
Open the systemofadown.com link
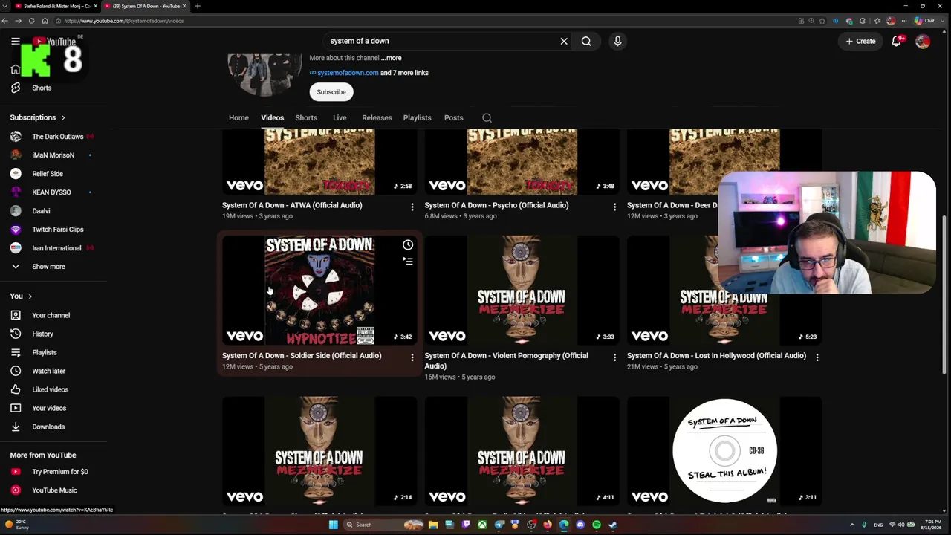348,73
